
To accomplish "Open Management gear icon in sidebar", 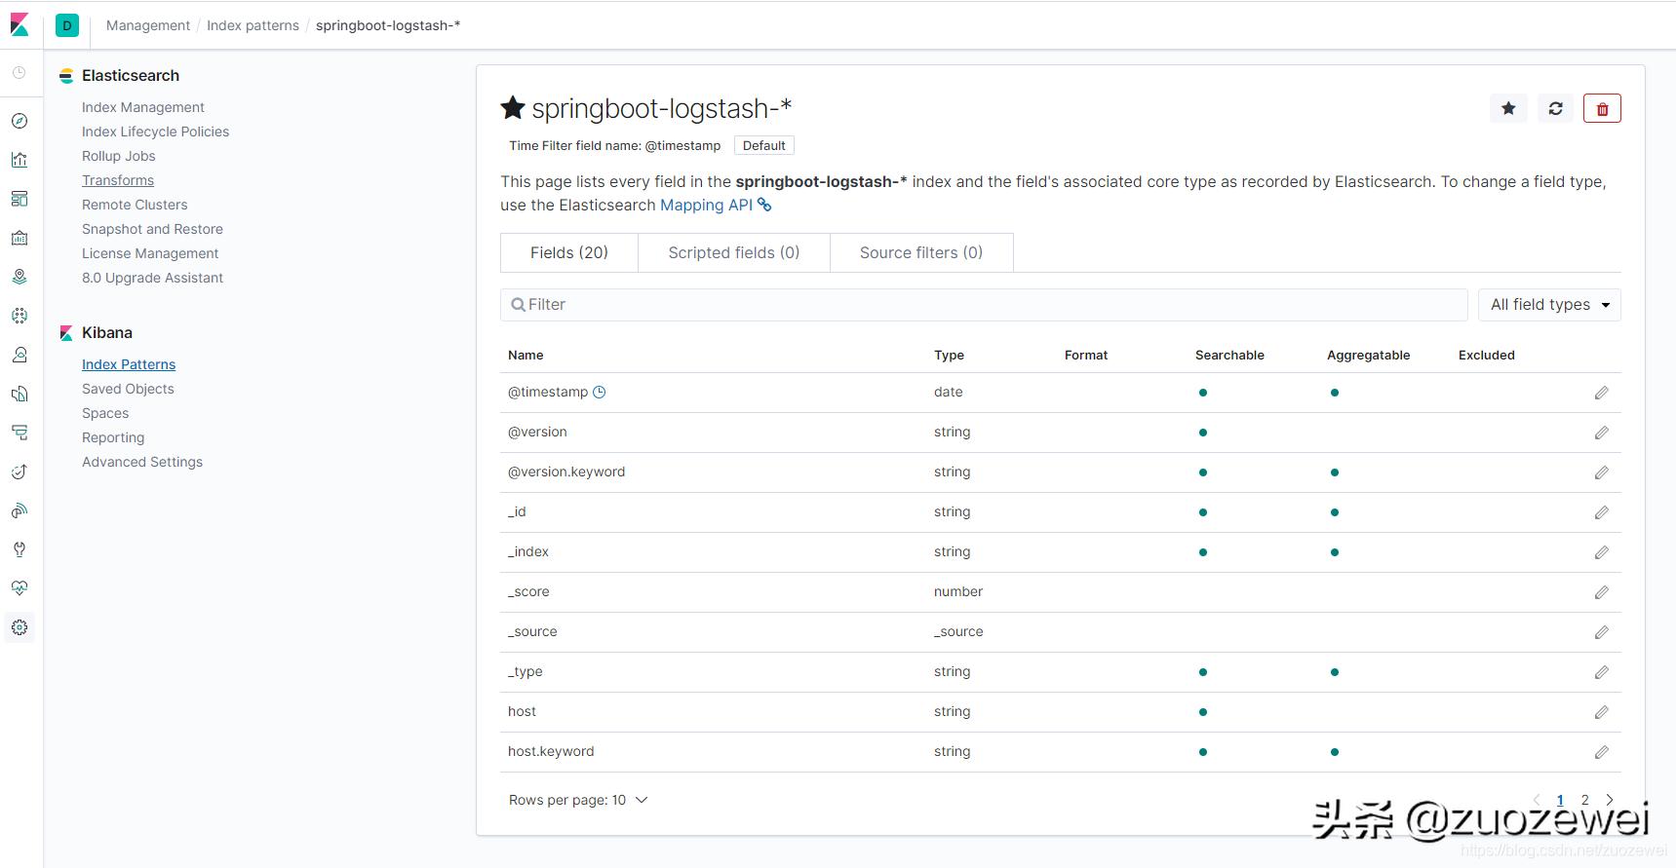I will [x=19, y=627].
